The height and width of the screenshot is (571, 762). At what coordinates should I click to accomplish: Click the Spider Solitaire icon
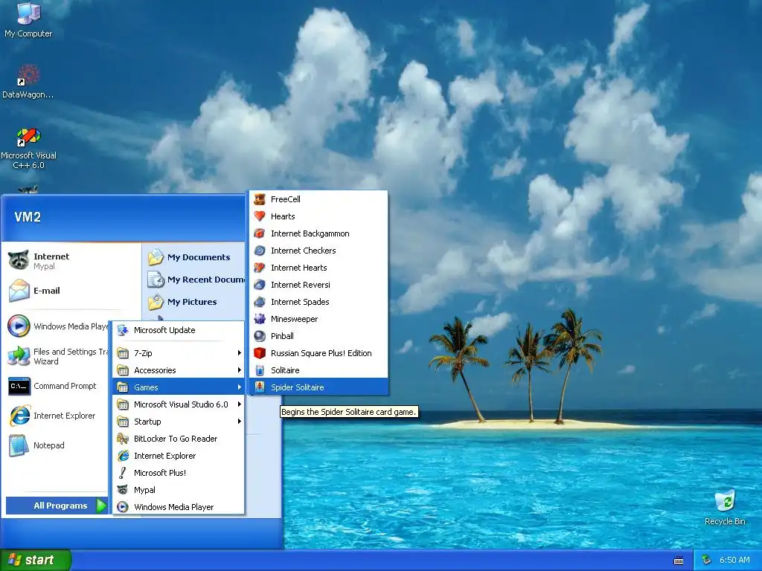(x=260, y=387)
